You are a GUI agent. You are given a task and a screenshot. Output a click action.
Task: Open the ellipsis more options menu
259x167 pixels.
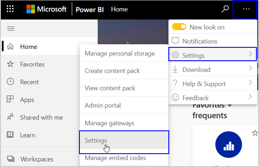click(x=246, y=9)
